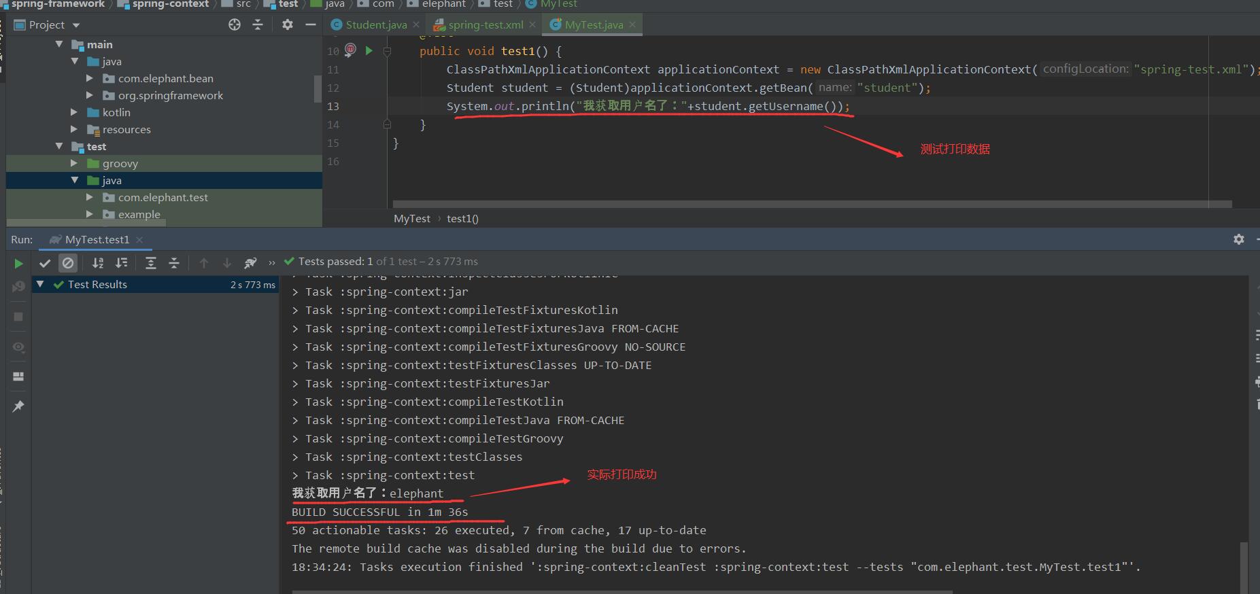1260x594 pixels.
Task: Open Project panel settings gear
Action: 288,24
